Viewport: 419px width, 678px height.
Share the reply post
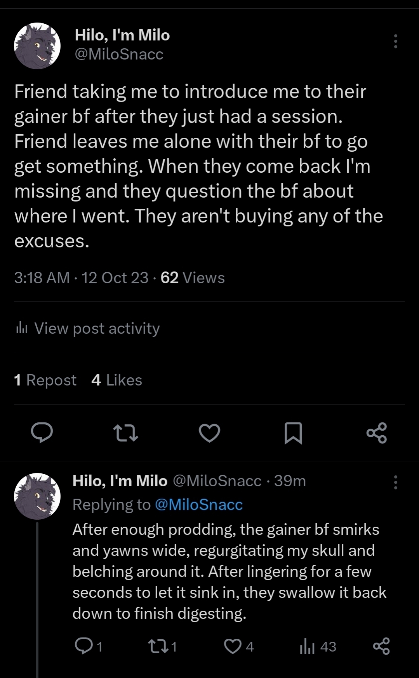pos(381,646)
